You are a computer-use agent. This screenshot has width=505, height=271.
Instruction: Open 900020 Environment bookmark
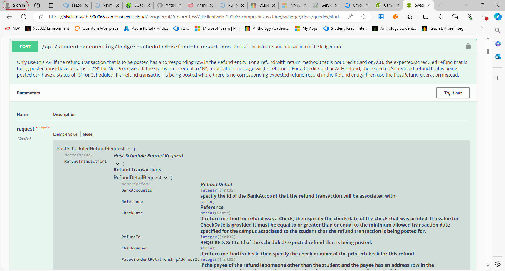click(x=47, y=28)
